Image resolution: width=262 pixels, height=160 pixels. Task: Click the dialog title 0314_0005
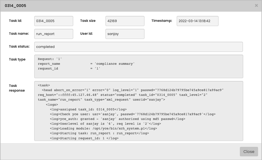click(15, 6)
